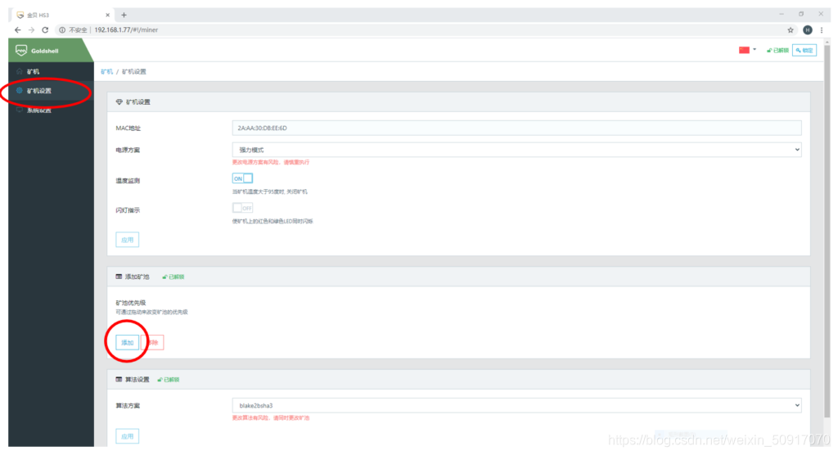Open the 算法方案 dropdown blake2bsha3

(x=517, y=405)
